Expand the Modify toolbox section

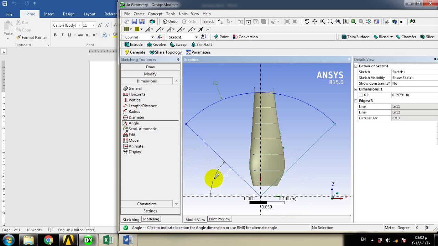(150, 74)
